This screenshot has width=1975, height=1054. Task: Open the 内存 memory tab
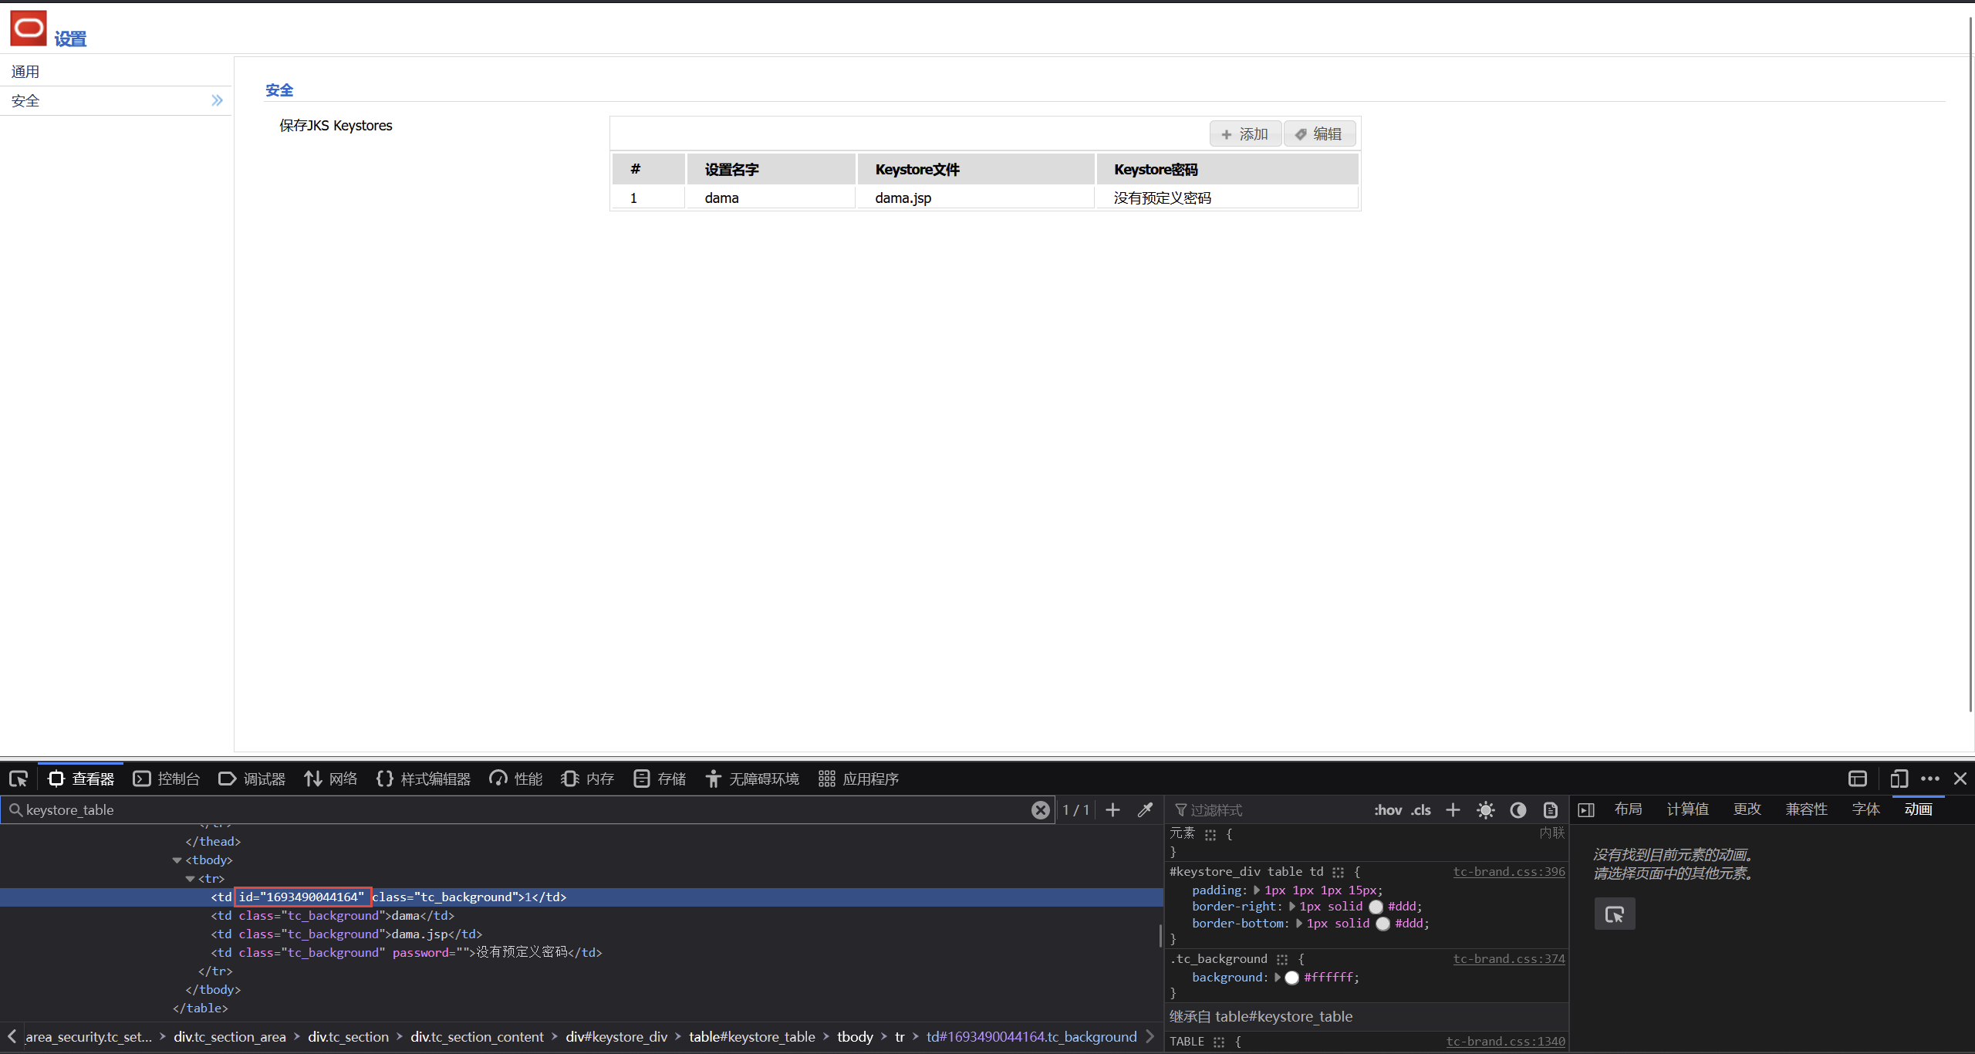(588, 779)
